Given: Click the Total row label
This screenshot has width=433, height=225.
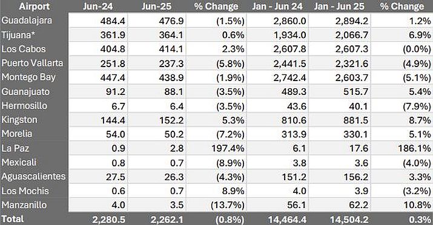Looking at the screenshot, I should [13, 219].
